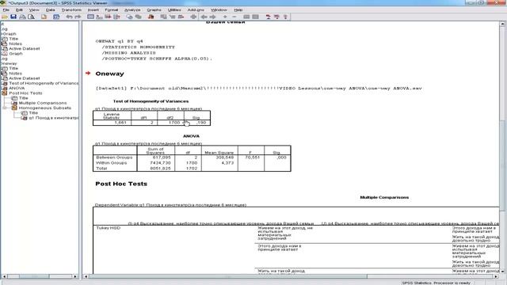Click the Save document toolbar icon
507x285 pixels.
click(13, 17)
